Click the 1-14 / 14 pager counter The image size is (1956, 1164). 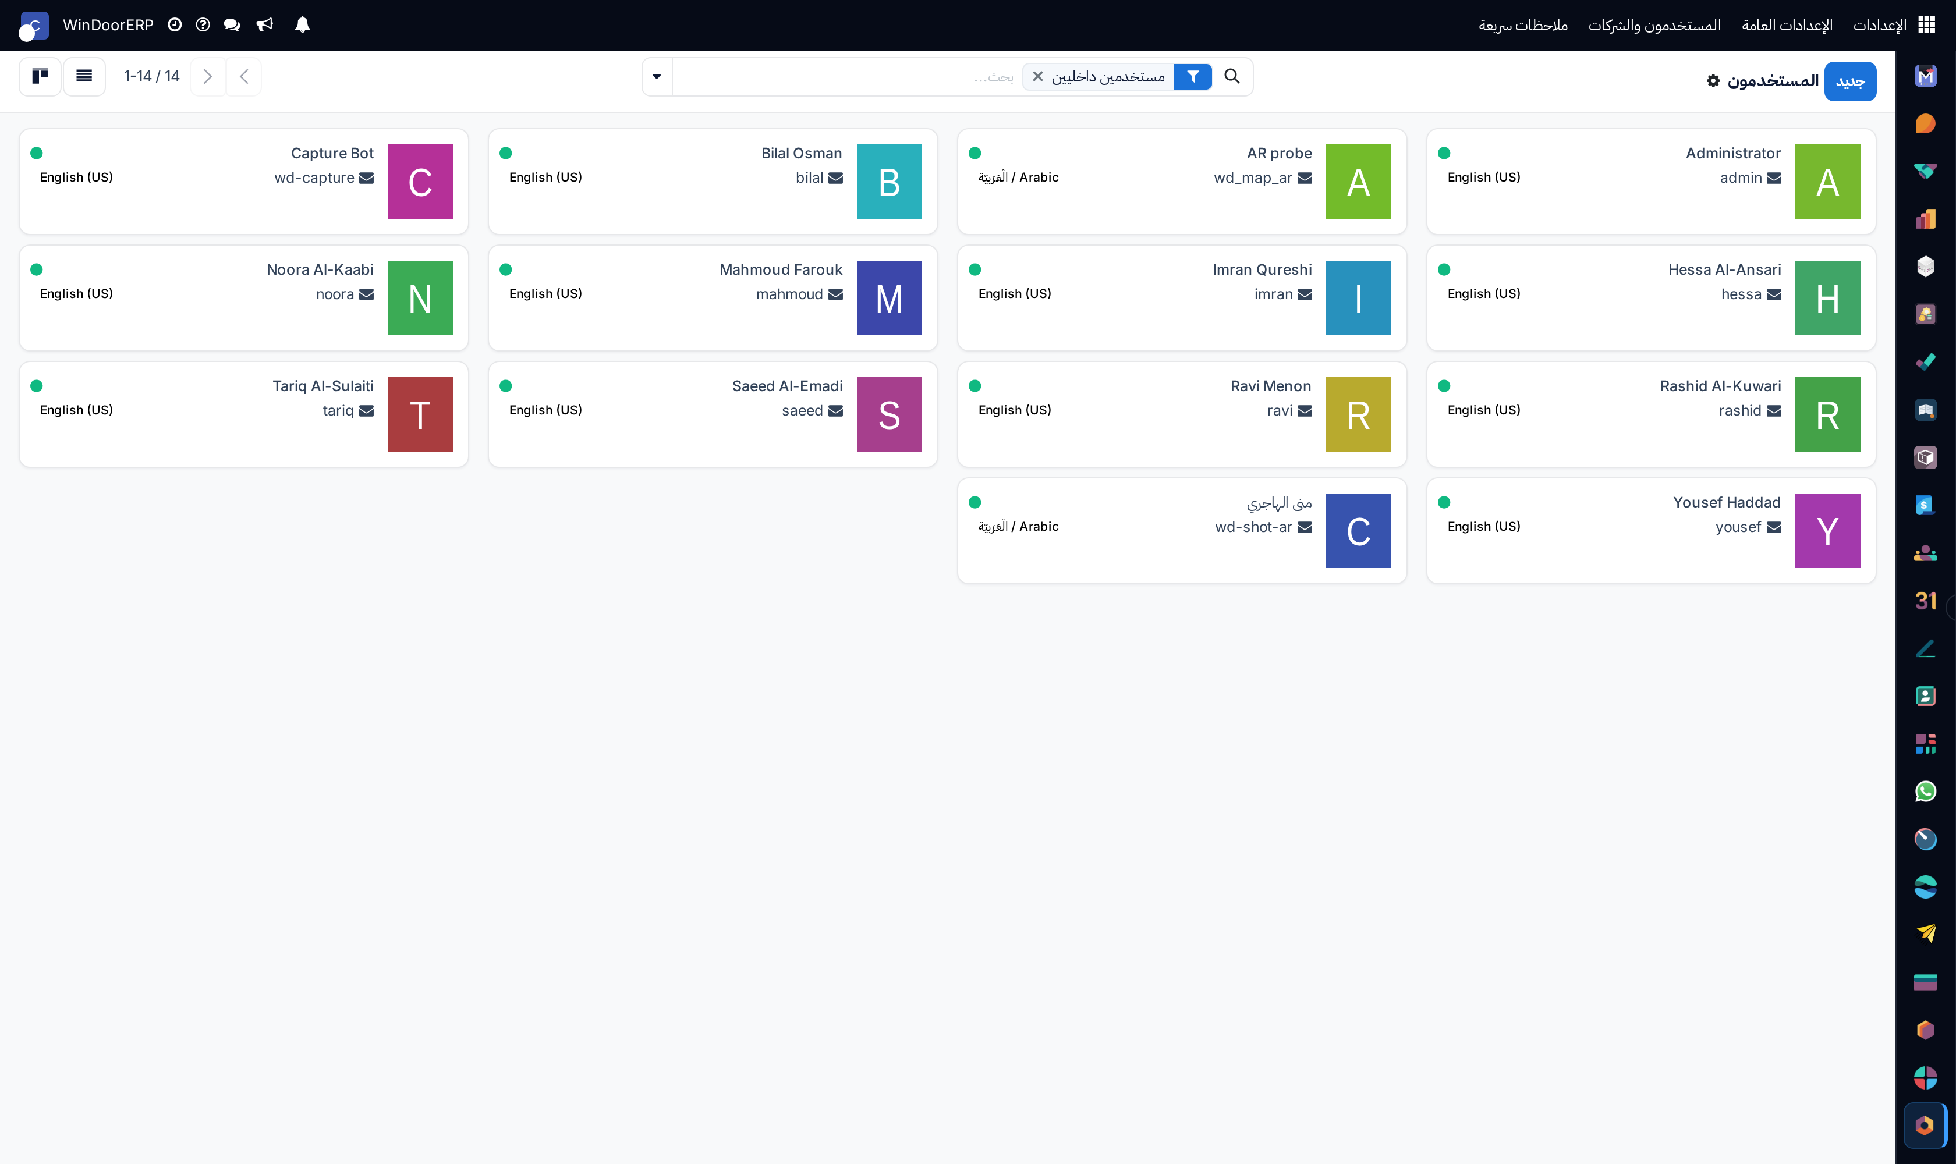click(x=151, y=76)
